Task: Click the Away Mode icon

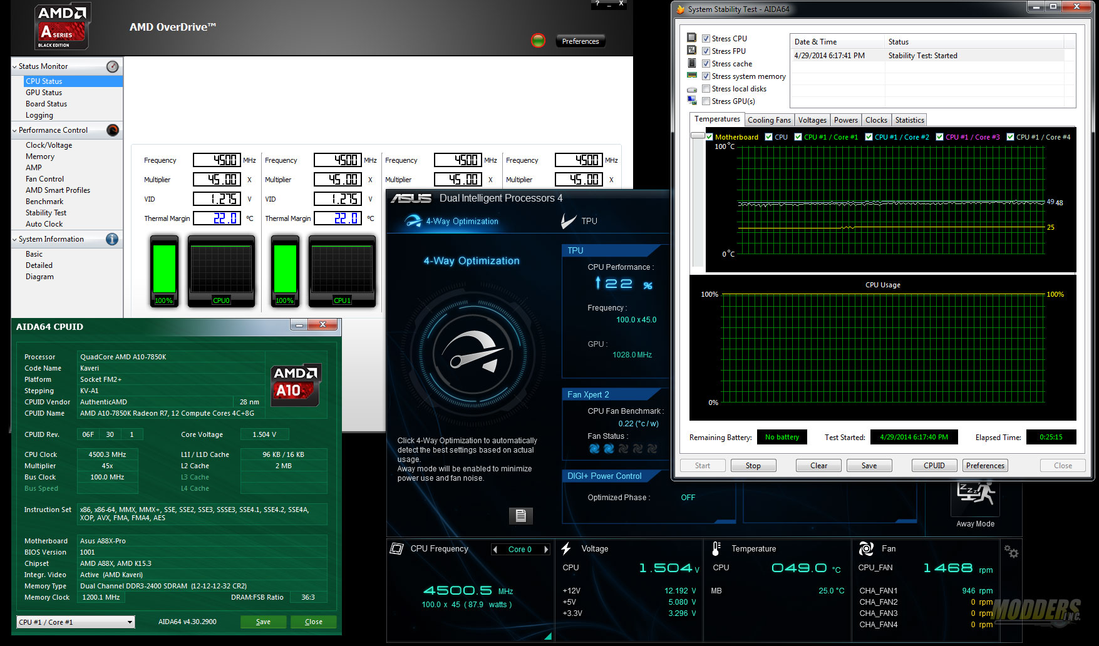Action: [x=976, y=498]
